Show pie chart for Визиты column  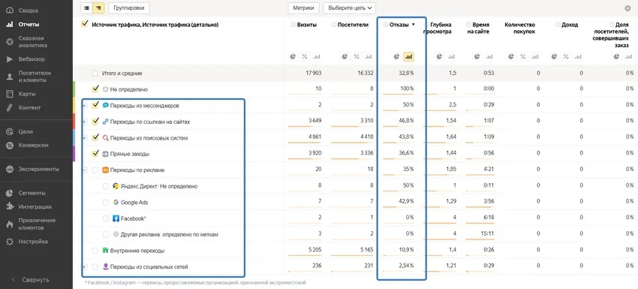[x=293, y=56]
